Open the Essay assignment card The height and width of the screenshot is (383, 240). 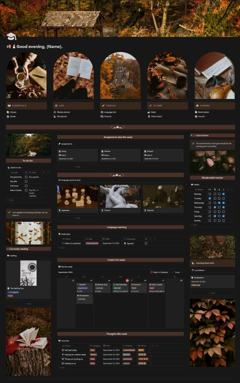click(77, 155)
